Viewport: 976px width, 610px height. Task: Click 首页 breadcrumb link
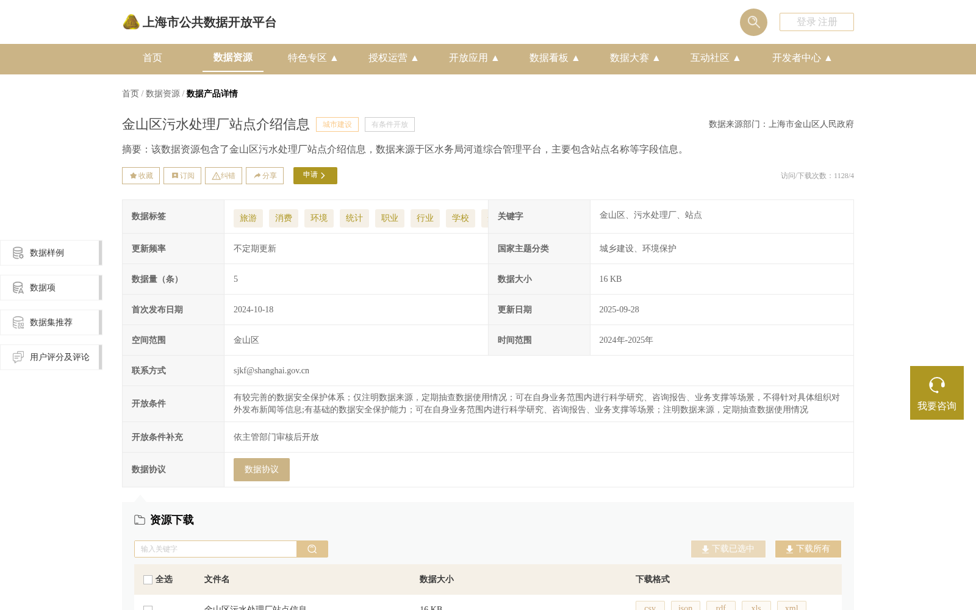131,93
